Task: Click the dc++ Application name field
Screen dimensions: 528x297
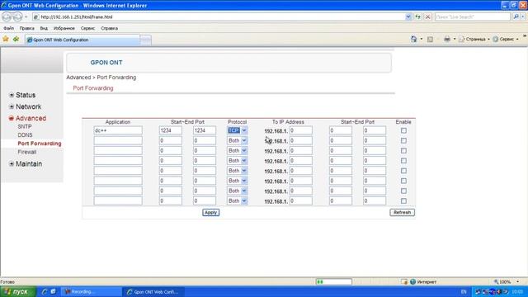Action: click(x=118, y=130)
